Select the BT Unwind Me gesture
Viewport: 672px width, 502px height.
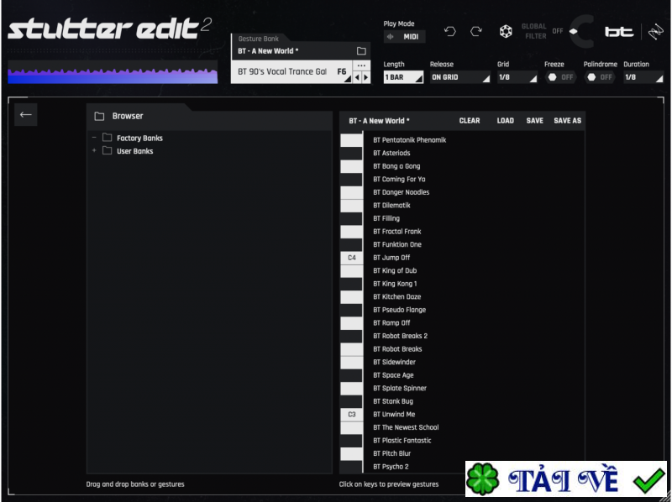coord(394,414)
